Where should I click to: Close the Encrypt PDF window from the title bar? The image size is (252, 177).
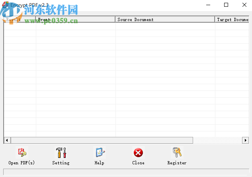tap(244, 5)
